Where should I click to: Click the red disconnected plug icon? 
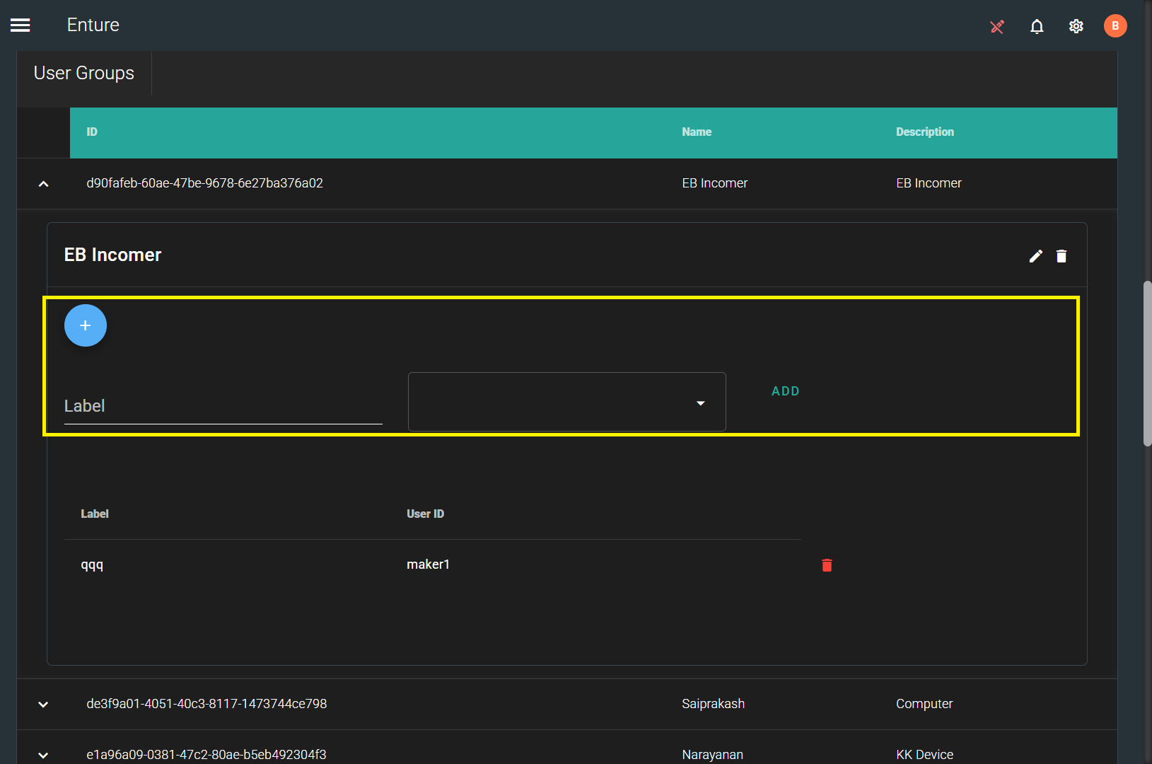(x=997, y=27)
